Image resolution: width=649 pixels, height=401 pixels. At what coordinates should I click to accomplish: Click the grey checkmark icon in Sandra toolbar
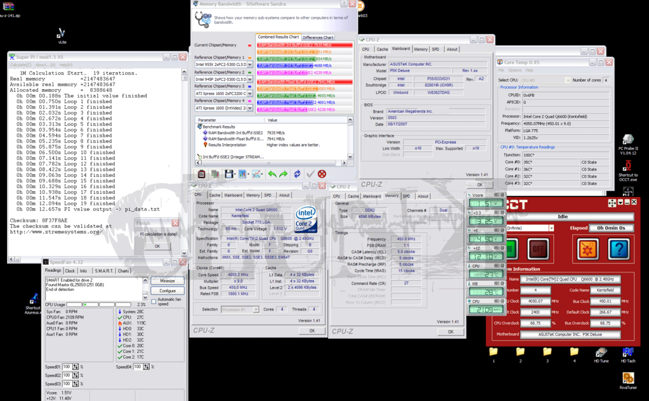point(310,174)
